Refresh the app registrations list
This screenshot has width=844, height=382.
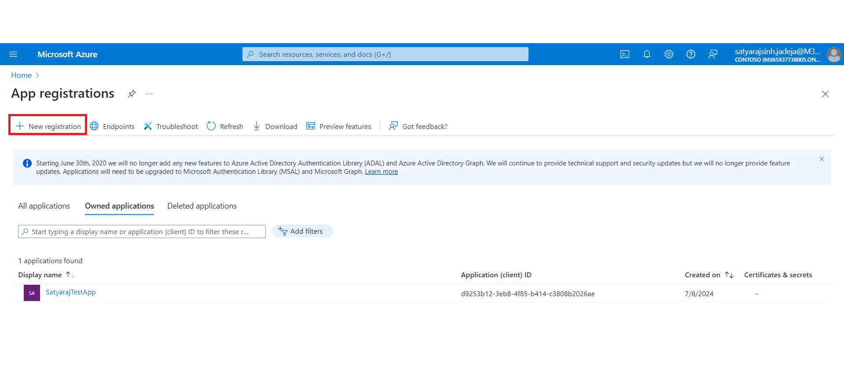(x=225, y=126)
